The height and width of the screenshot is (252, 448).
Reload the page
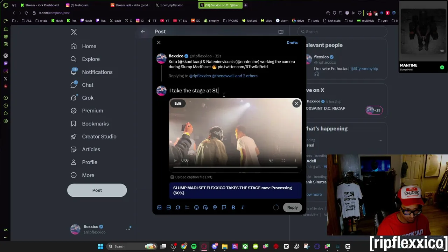tap(26, 13)
